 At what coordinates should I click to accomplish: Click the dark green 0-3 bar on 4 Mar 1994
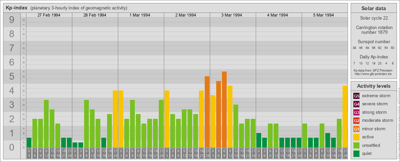[x=259, y=140]
